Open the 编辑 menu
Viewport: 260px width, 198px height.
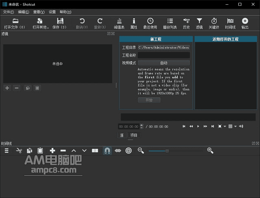pos(23,12)
